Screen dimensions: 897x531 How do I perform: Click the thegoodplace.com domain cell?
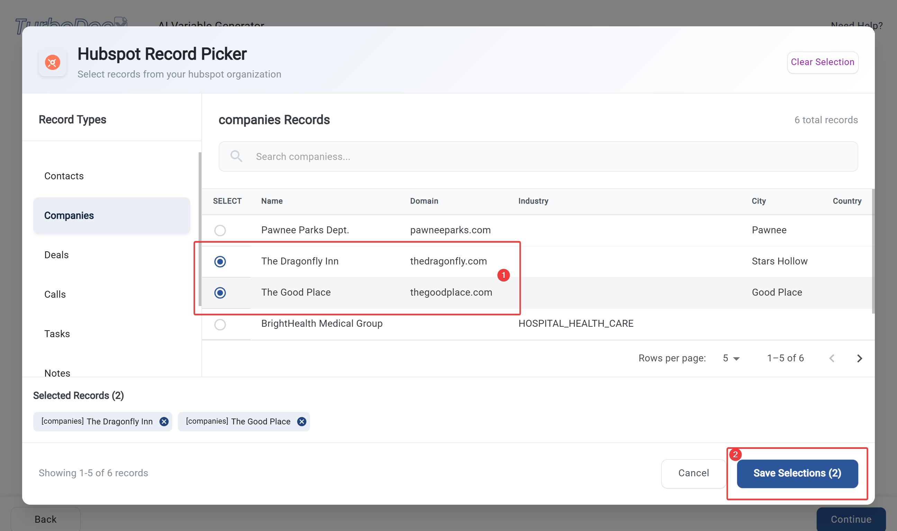tap(451, 292)
